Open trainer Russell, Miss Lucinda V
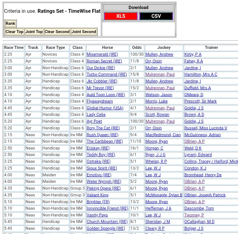The image size is (238, 234). (x=206, y=128)
